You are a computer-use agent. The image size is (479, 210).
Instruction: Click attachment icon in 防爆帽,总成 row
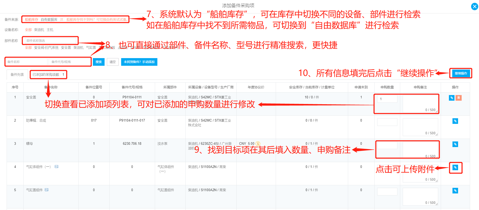[x=455, y=121]
